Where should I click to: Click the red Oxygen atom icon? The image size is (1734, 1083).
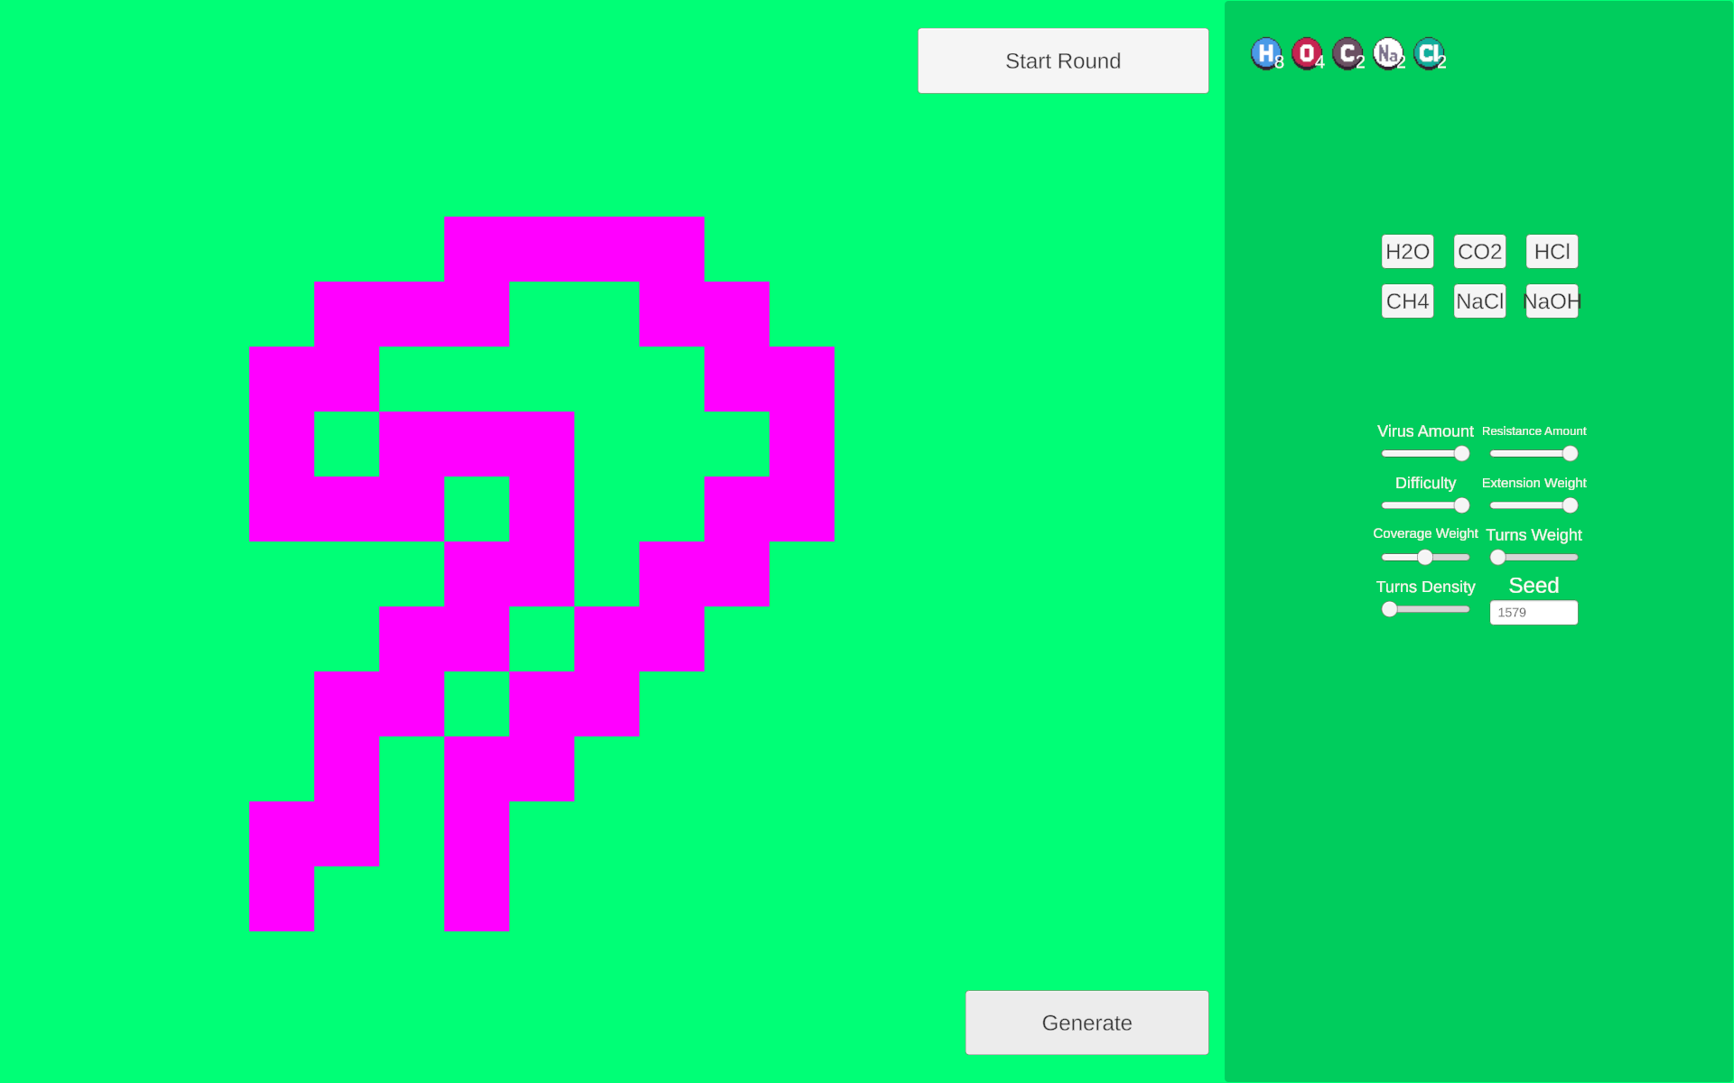[x=1306, y=53]
